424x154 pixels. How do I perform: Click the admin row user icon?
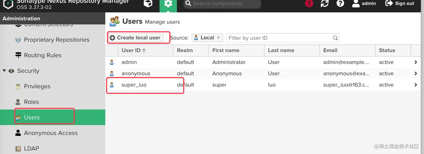[x=112, y=62]
